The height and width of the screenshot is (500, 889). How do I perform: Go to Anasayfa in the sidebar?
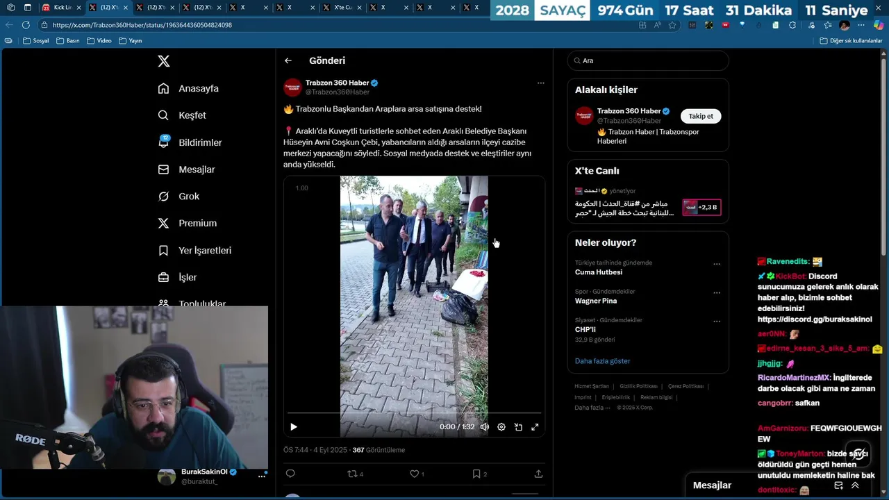pos(188,88)
